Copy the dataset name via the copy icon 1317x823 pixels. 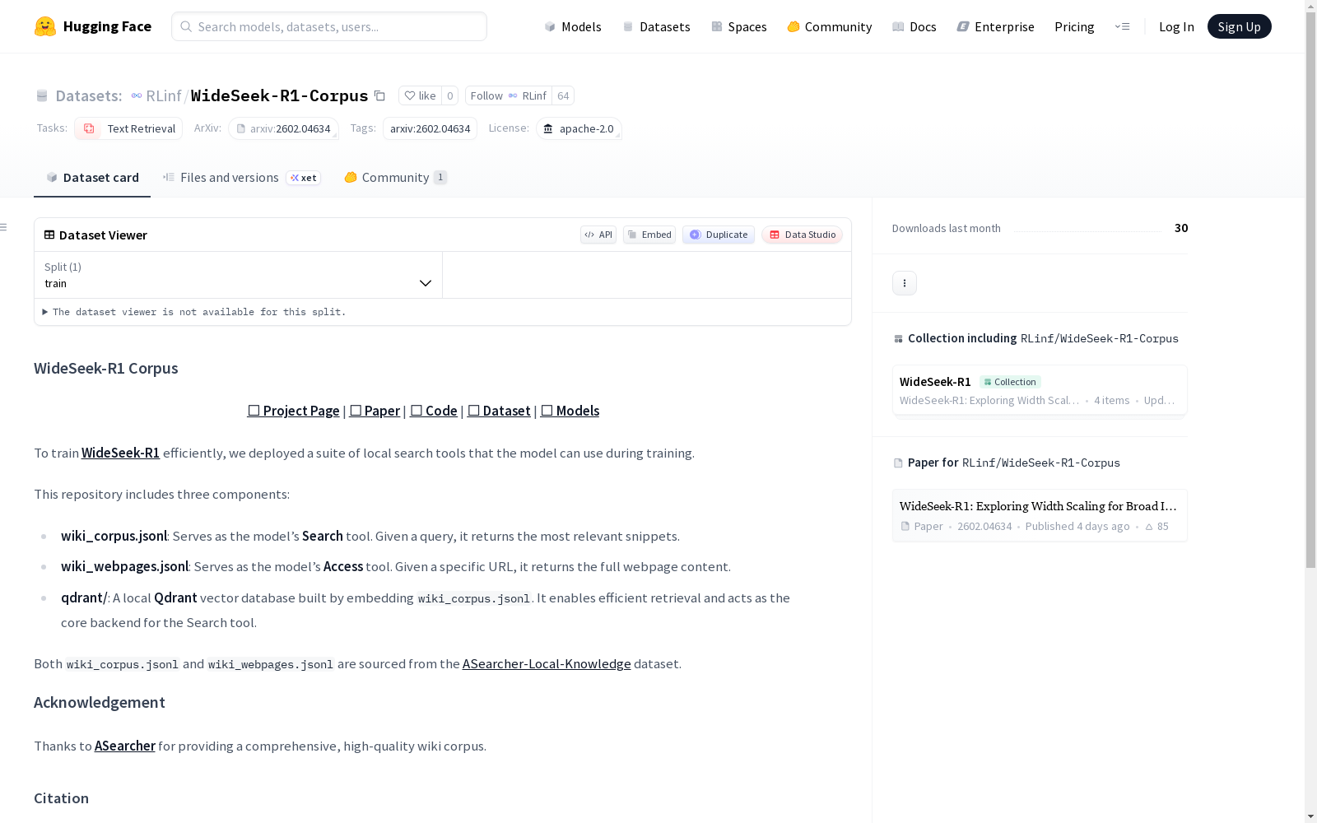(x=379, y=95)
